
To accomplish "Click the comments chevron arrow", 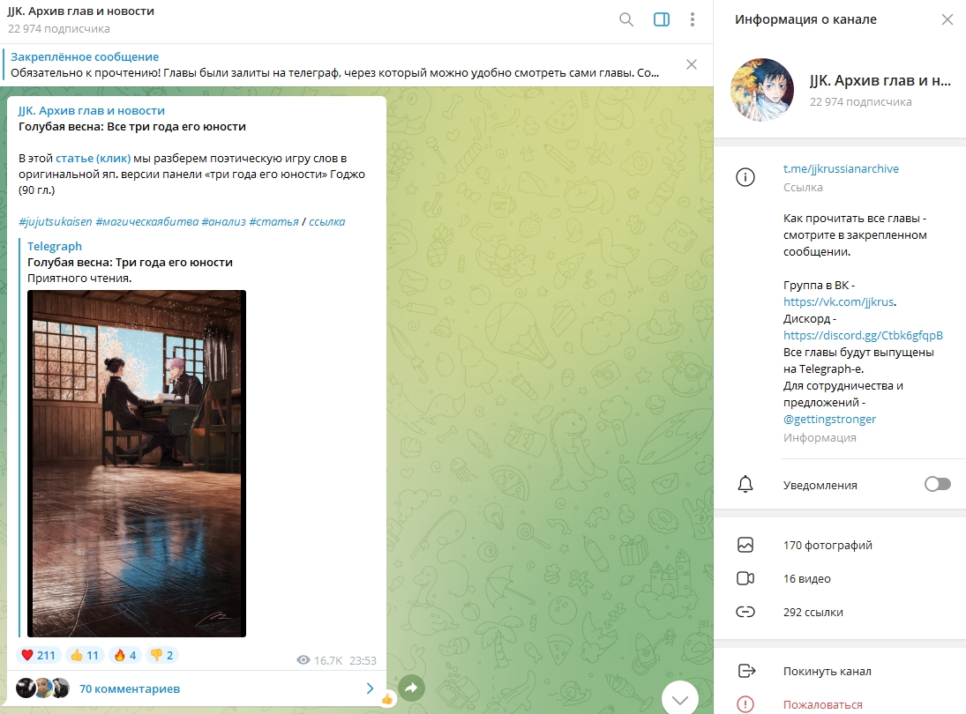I will [370, 688].
